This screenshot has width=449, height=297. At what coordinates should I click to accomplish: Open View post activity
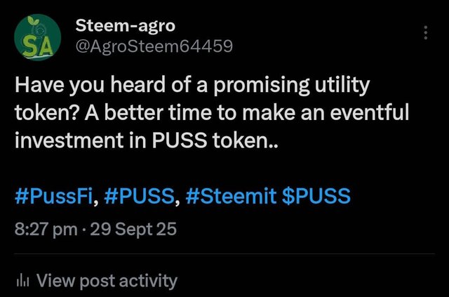coord(106,282)
